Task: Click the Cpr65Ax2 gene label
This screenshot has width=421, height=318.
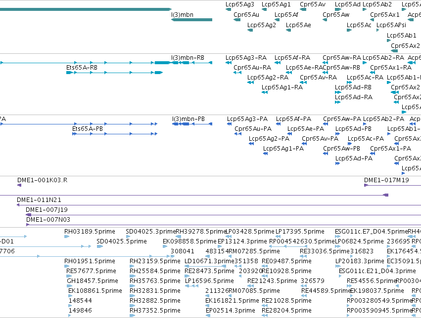Action: [405, 46]
